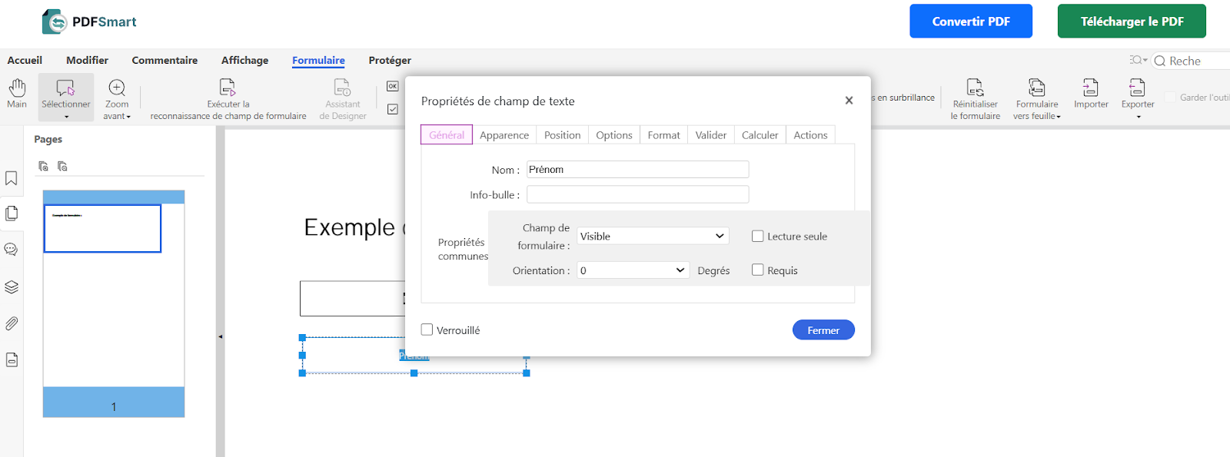Enable the Requis checkbox

[x=757, y=270]
